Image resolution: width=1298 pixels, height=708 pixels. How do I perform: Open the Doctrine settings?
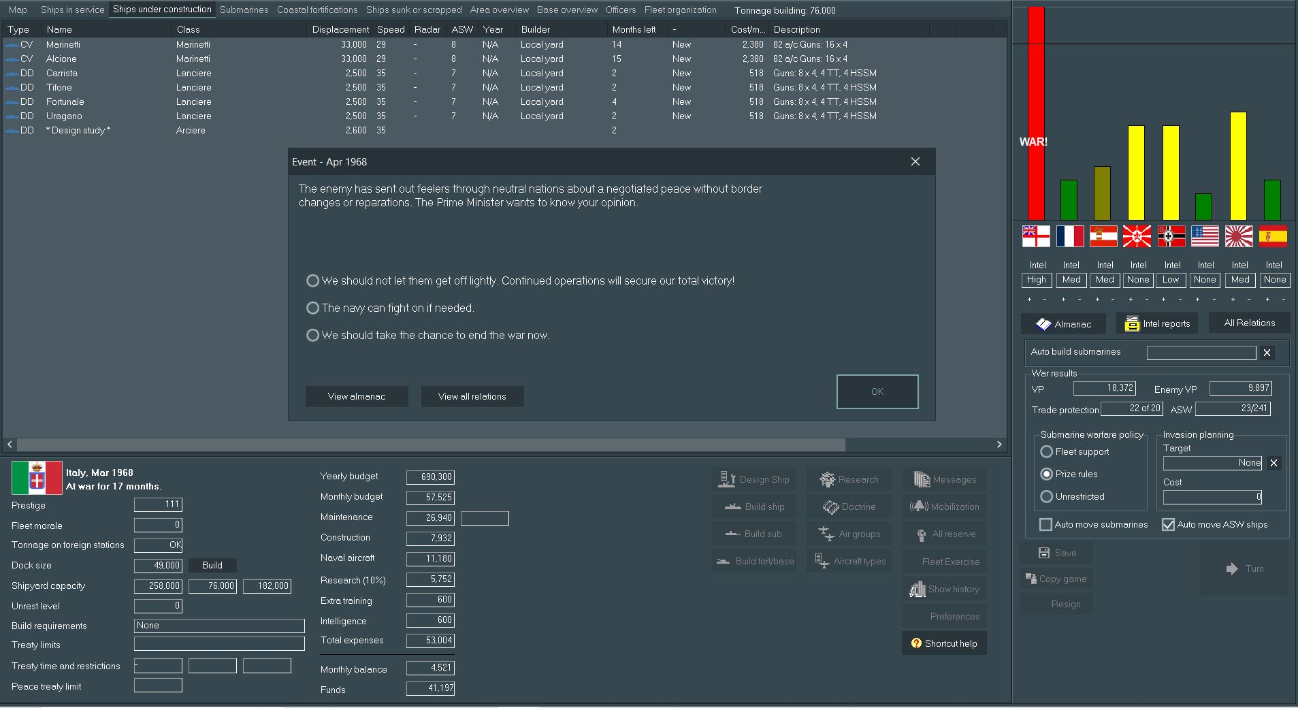pyautogui.click(x=849, y=506)
